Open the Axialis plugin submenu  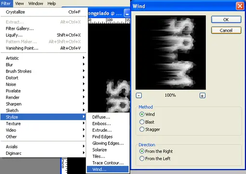pos(43,147)
